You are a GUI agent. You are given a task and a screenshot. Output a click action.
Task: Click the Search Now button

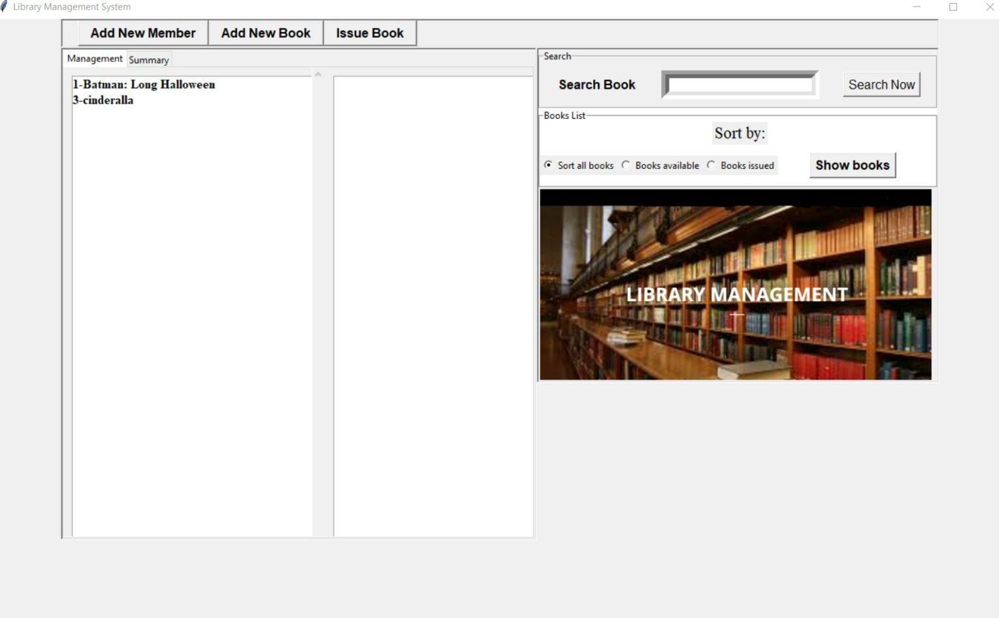click(x=881, y=84)
